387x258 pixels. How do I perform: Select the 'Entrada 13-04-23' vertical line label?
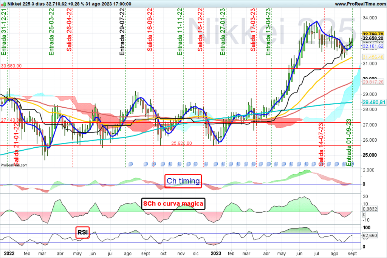pos(268,32)
